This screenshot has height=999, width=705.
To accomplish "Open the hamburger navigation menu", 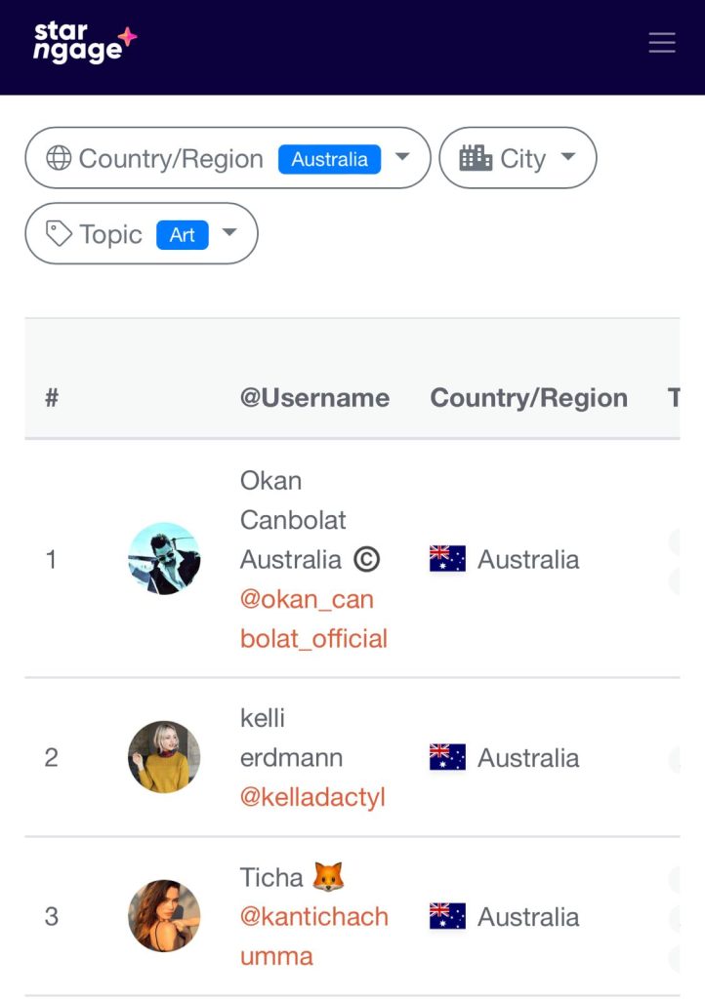I will [x=661, y=43].
